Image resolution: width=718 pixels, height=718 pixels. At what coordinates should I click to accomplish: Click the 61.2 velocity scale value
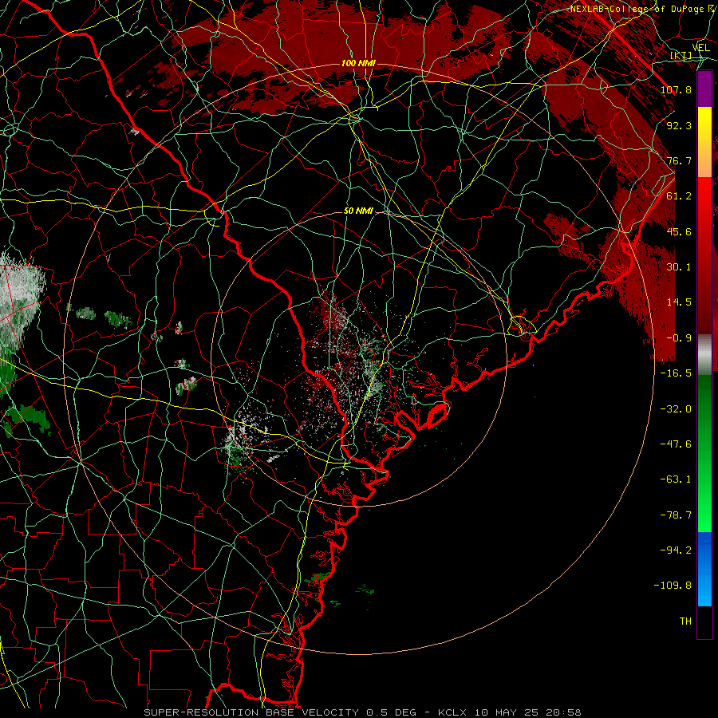(679, 196)
